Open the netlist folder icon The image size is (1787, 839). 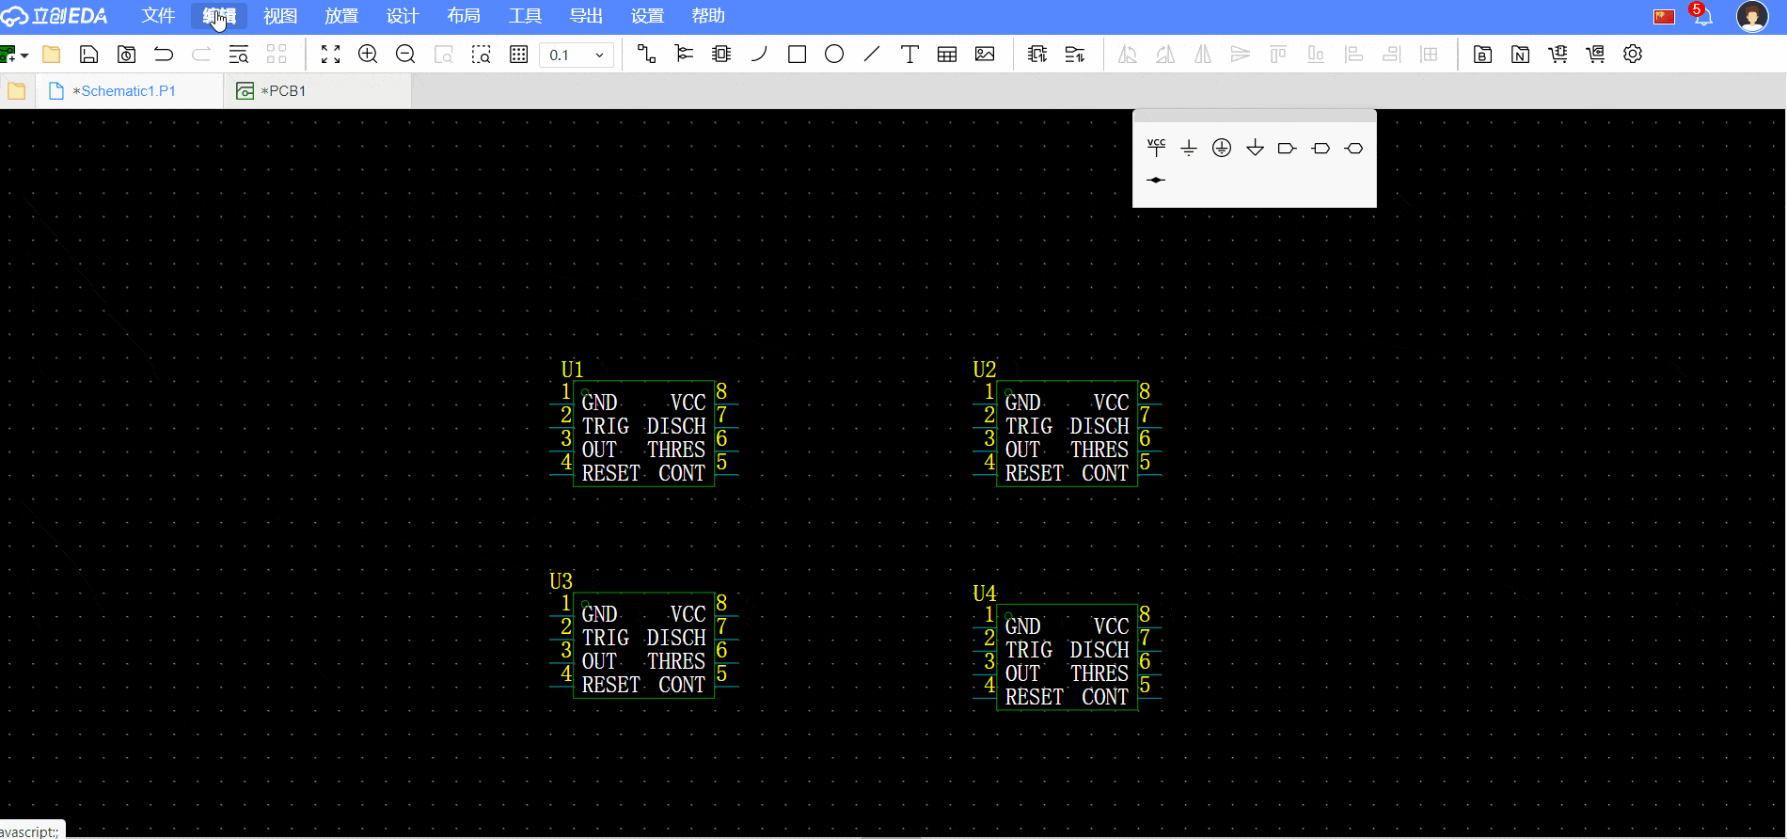click(x=1520, y=55)
